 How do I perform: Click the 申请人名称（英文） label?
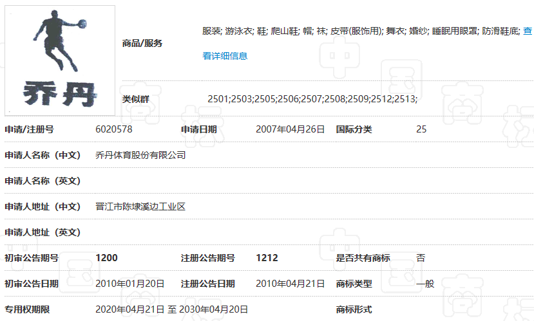click(x=43, y=181)
